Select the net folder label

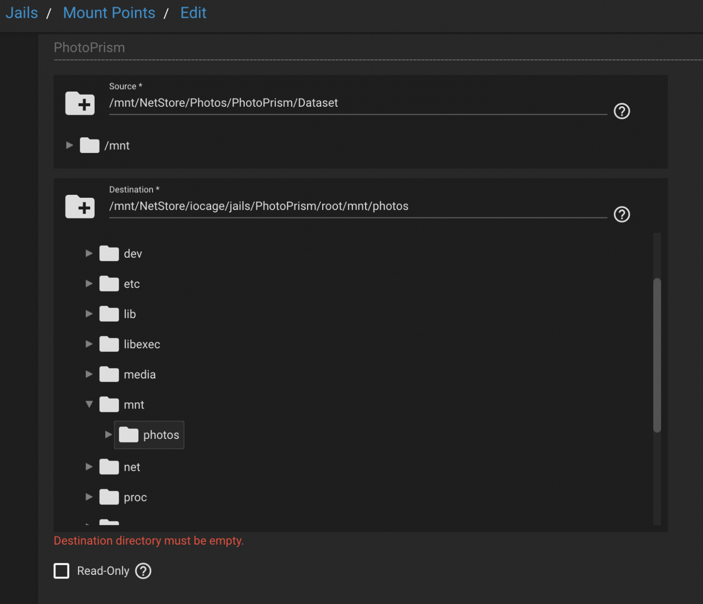tap(132, 467)
